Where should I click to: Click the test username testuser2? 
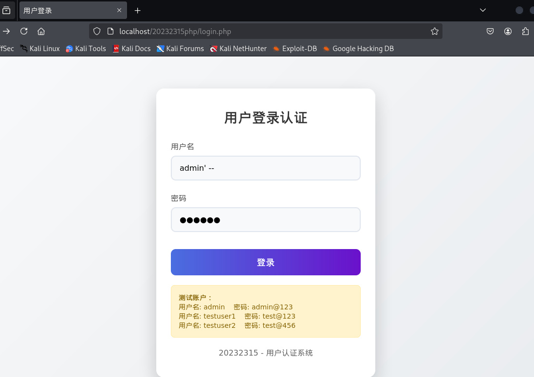(x=220, y=325)
